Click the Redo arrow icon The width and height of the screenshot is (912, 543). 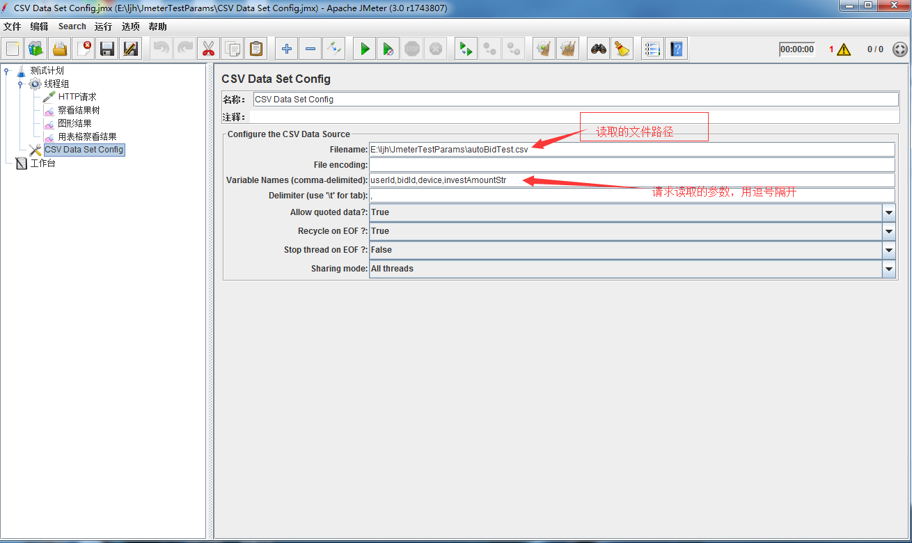pyautogui.click(x=184, y=49)
